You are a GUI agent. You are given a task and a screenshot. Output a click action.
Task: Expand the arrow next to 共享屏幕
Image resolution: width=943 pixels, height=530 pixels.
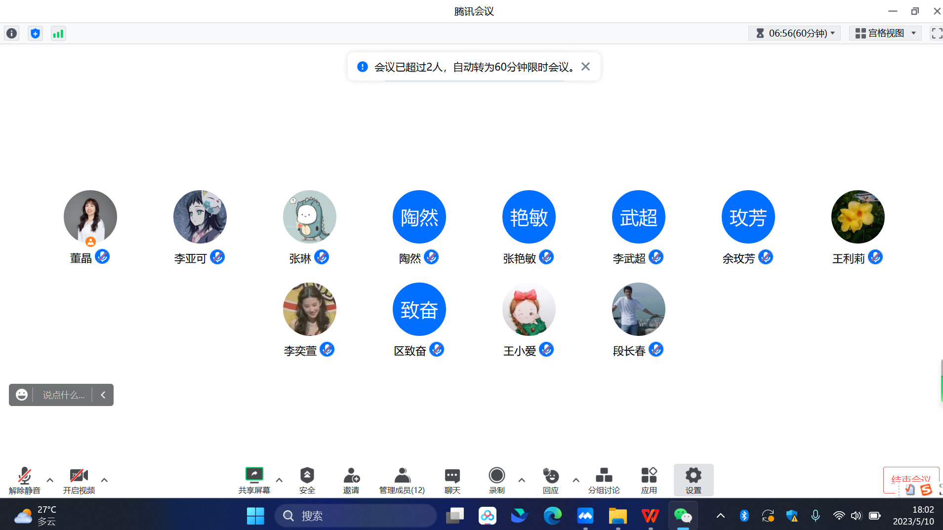[279, 480]
